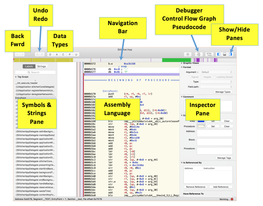The height and width of the screenshot is (206, 263).
Task: Expand the Graphic Views section
Action: [x=182, y=63]
